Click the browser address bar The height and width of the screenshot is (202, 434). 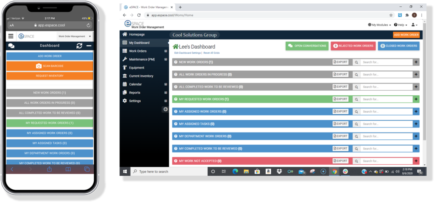tap(266, 15)
